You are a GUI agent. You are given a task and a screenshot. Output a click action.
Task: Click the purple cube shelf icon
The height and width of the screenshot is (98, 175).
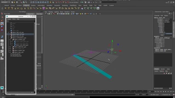[x=44, y=8]
